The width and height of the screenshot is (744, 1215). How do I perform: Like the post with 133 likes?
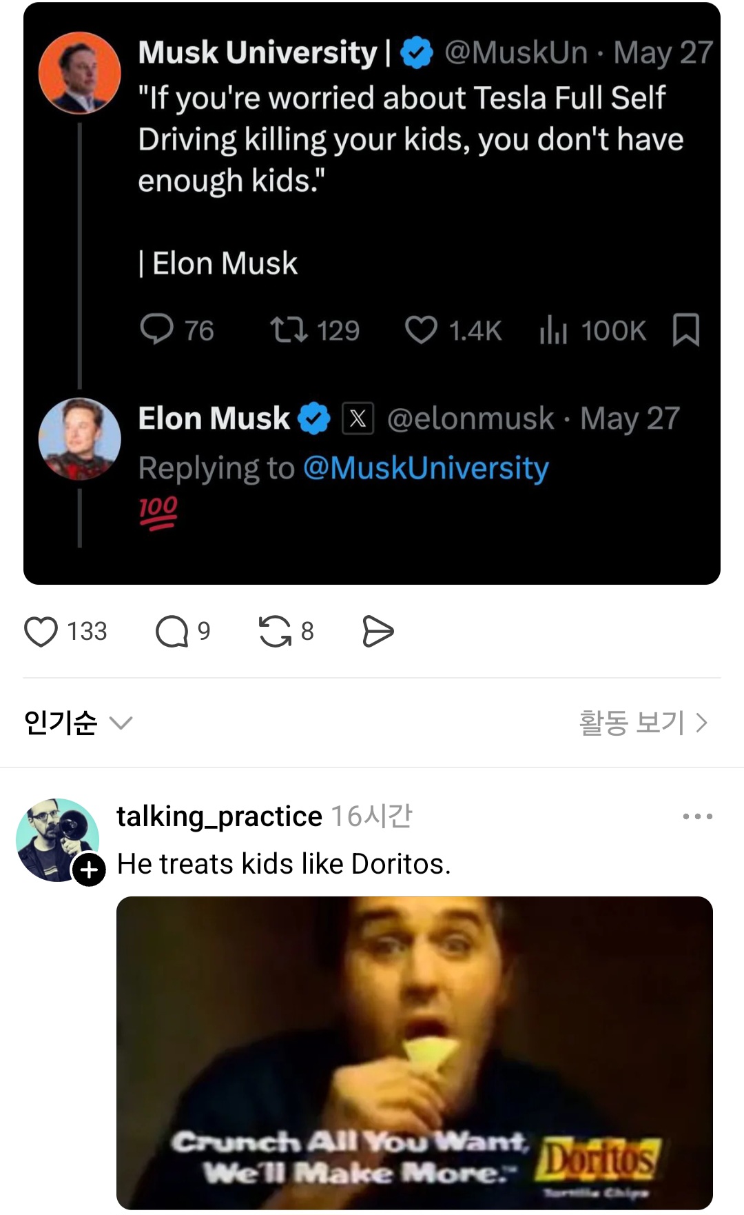[x=41, y=632]
